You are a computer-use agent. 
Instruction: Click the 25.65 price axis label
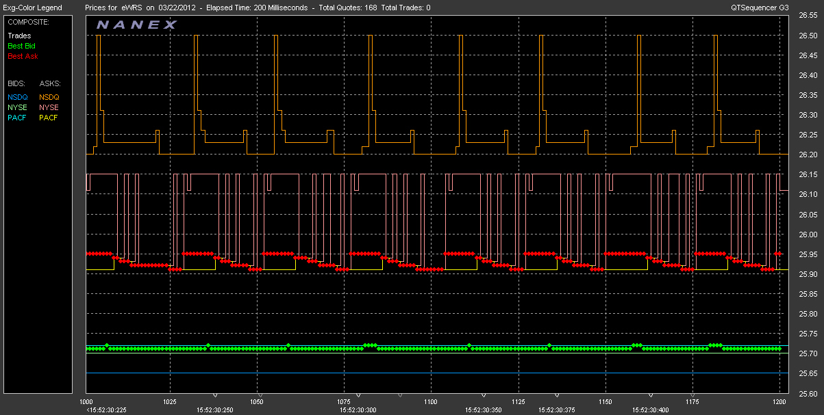tap(808, 373)
